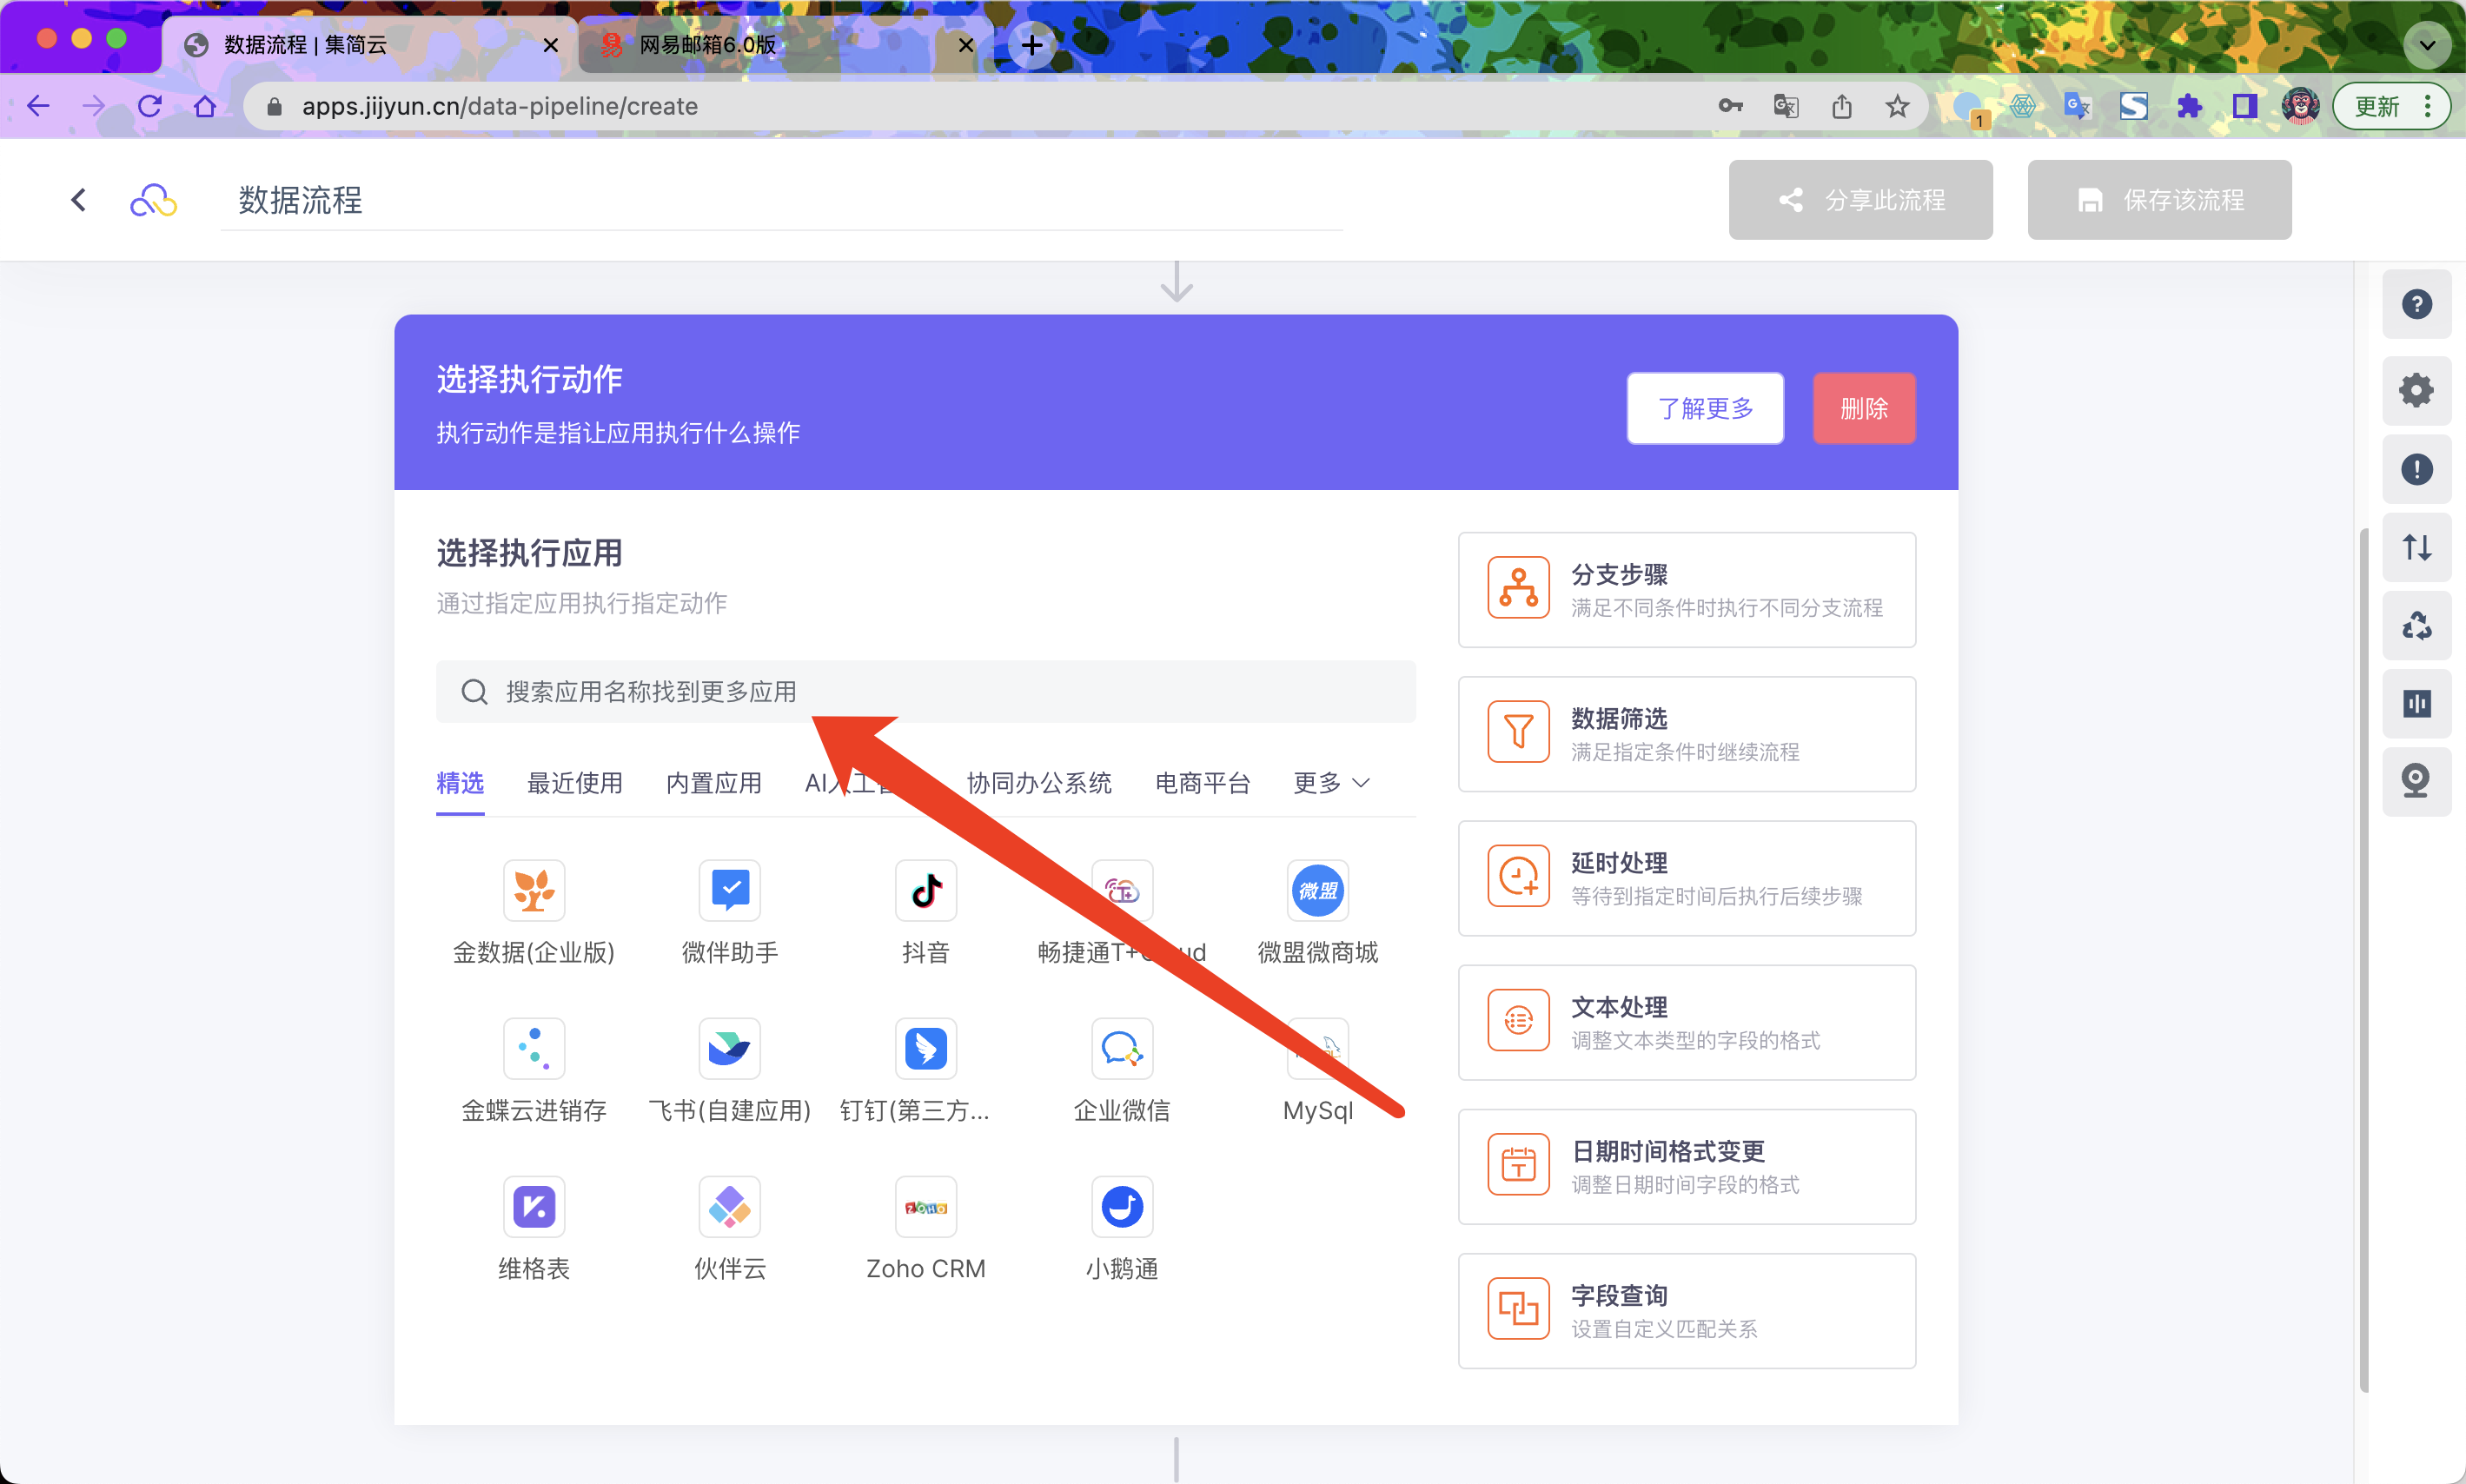Switch to the 最近使用 tab
The width and height of the screenshot is (2466, 1484).
[x=574, y=783]
